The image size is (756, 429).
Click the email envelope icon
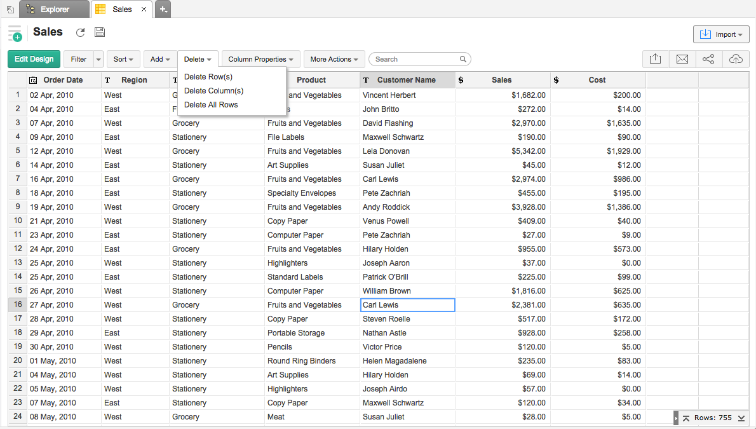point(682,59)
